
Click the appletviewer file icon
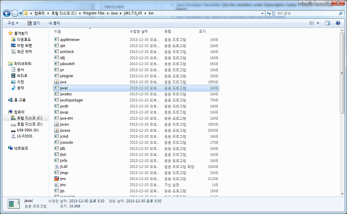coord(57,39)
